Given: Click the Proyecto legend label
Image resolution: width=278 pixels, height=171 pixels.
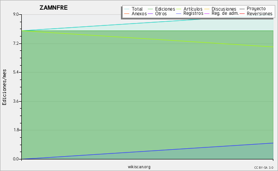Looking at the screenshot, I should 256,8.
